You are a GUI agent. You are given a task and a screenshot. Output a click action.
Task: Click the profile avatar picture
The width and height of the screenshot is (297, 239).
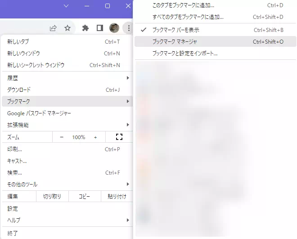[x=114, y=28]
